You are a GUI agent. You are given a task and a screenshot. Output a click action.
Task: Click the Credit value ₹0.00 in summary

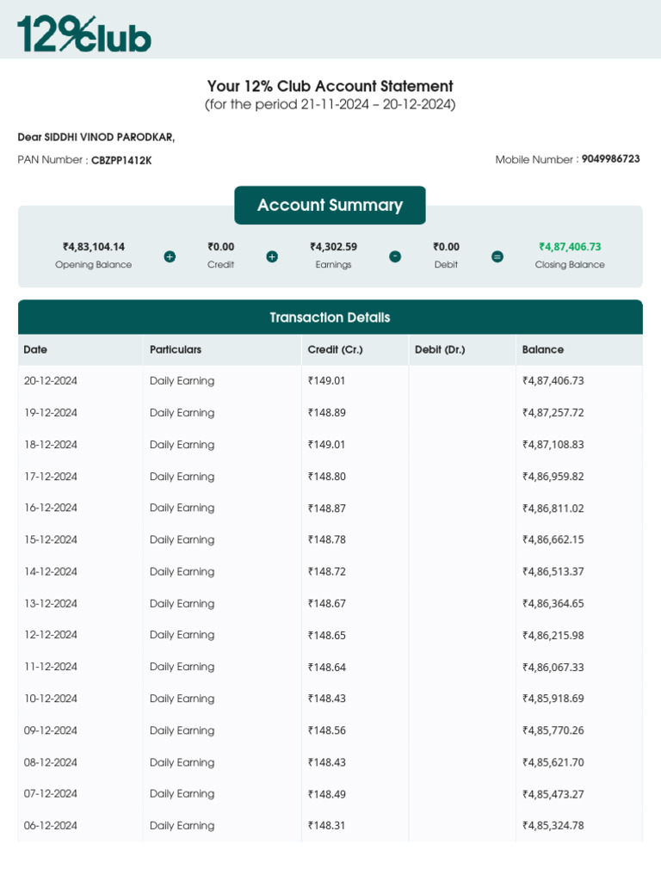pos(221,247)
